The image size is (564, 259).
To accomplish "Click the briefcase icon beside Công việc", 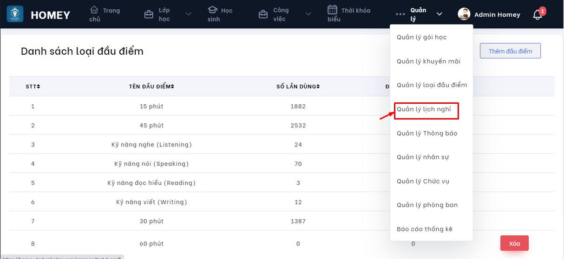I will click(x=263, y=14).
